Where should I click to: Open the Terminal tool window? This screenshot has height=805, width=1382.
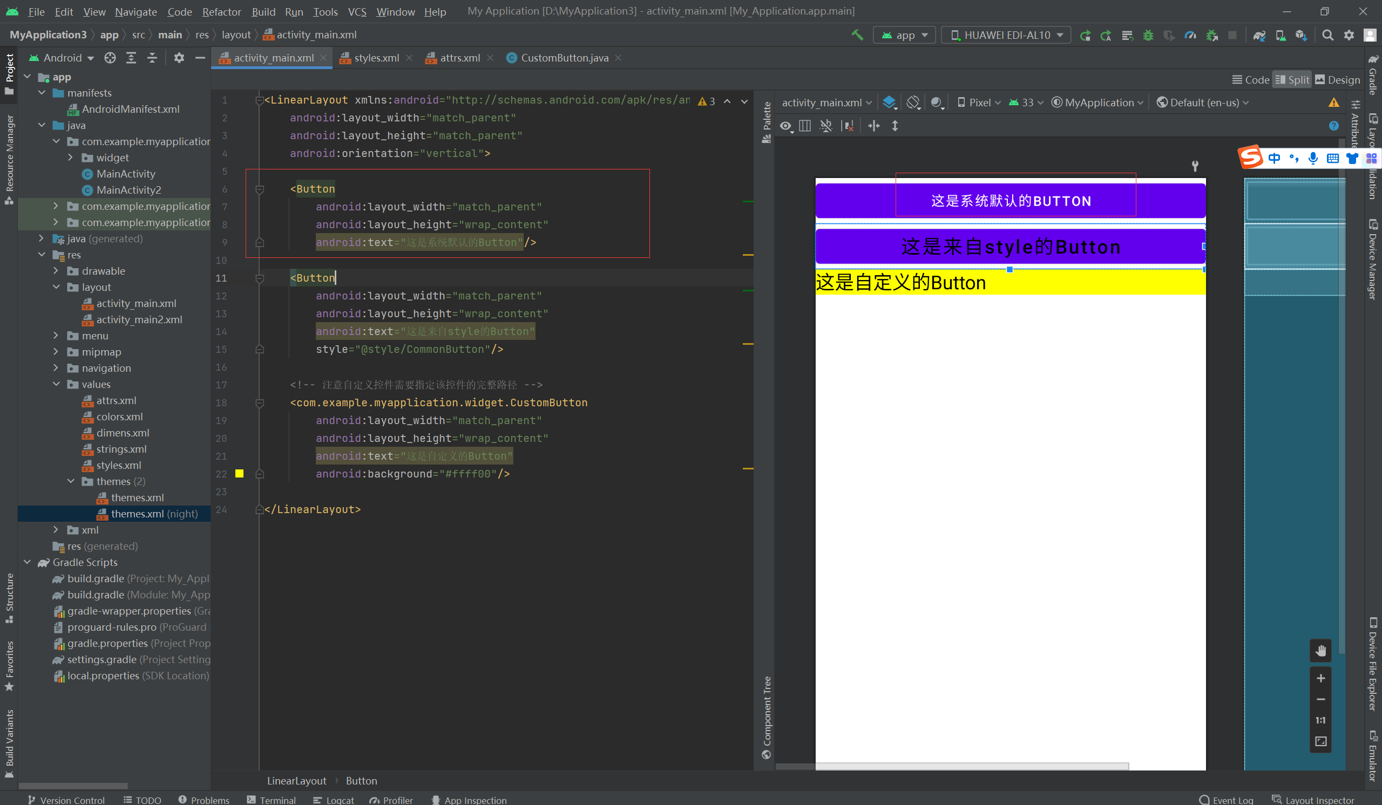click(x=271, y=800)
